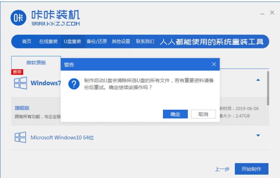Cancel the warning with 取消

click(x=203, y=114)
